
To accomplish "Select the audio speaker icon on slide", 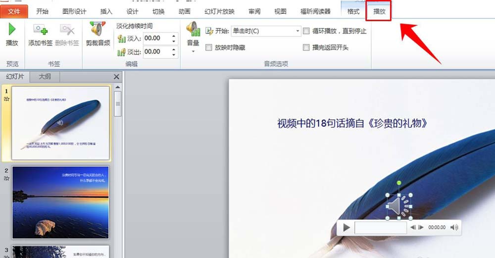I will (399, 206).
